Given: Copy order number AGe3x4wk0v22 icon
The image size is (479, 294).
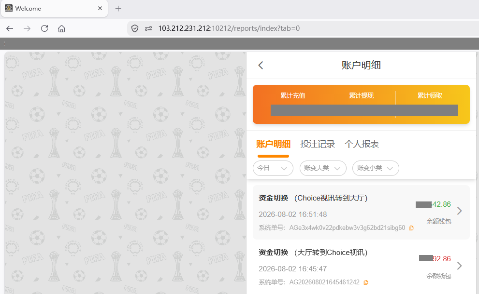Looking at the screenshot, I should tap(411, 228).
